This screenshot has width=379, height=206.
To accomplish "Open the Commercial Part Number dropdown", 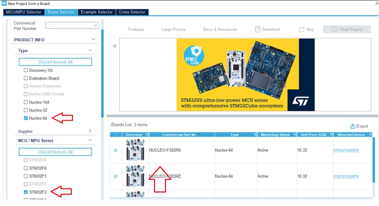I will (96, 25).
